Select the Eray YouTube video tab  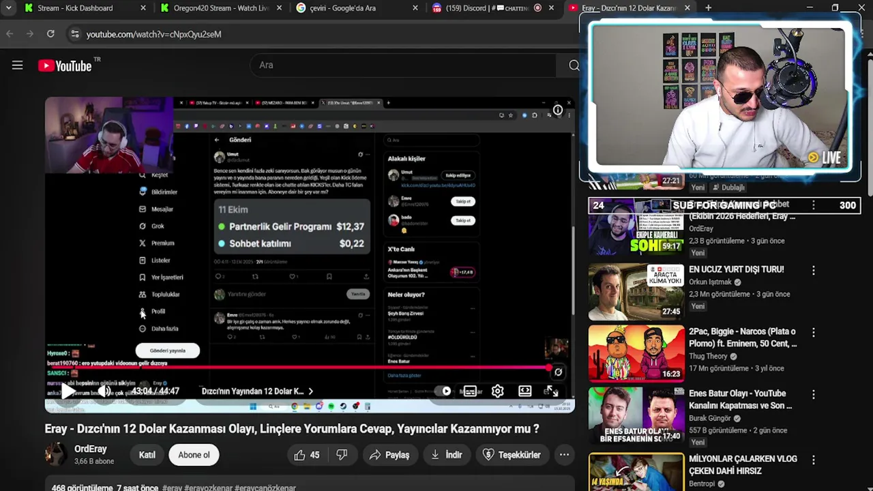629,8
